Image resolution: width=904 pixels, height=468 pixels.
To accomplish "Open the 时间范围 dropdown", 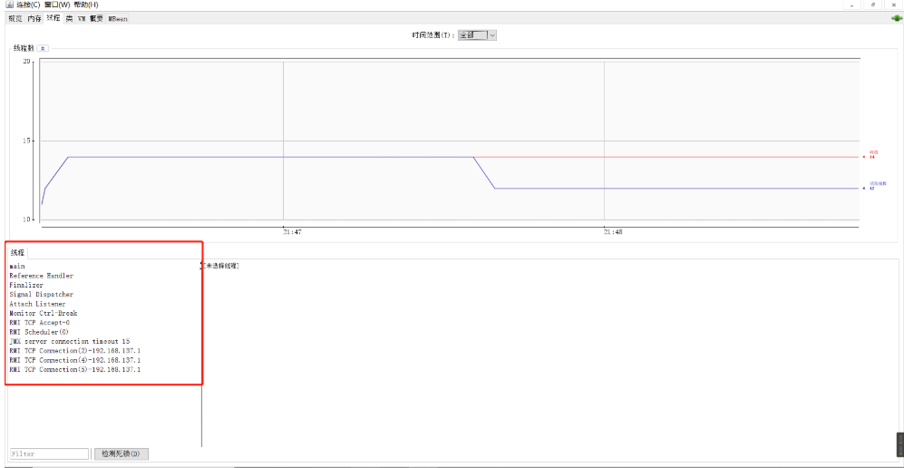I will point(477,35).
